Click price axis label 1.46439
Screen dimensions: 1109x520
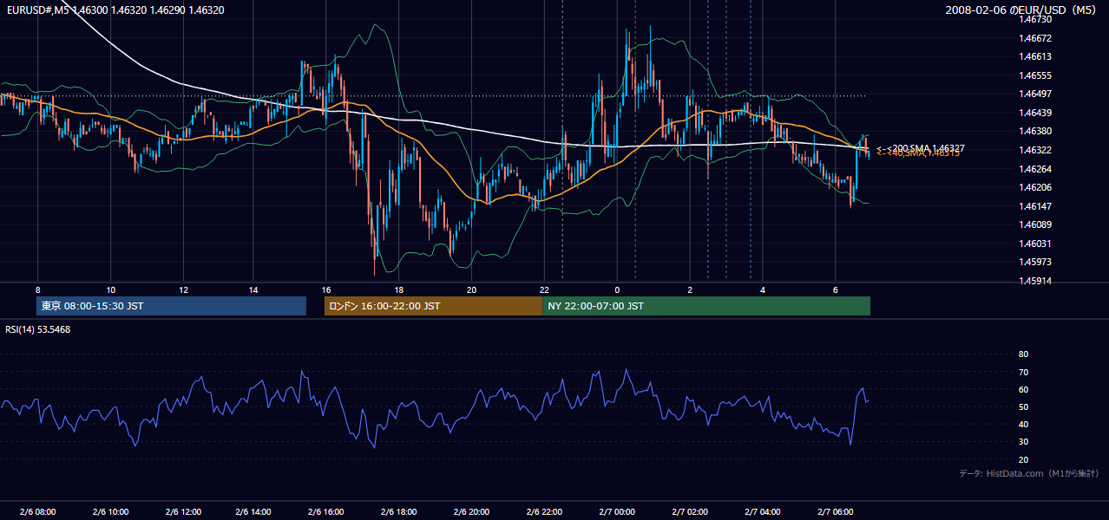1036,113
